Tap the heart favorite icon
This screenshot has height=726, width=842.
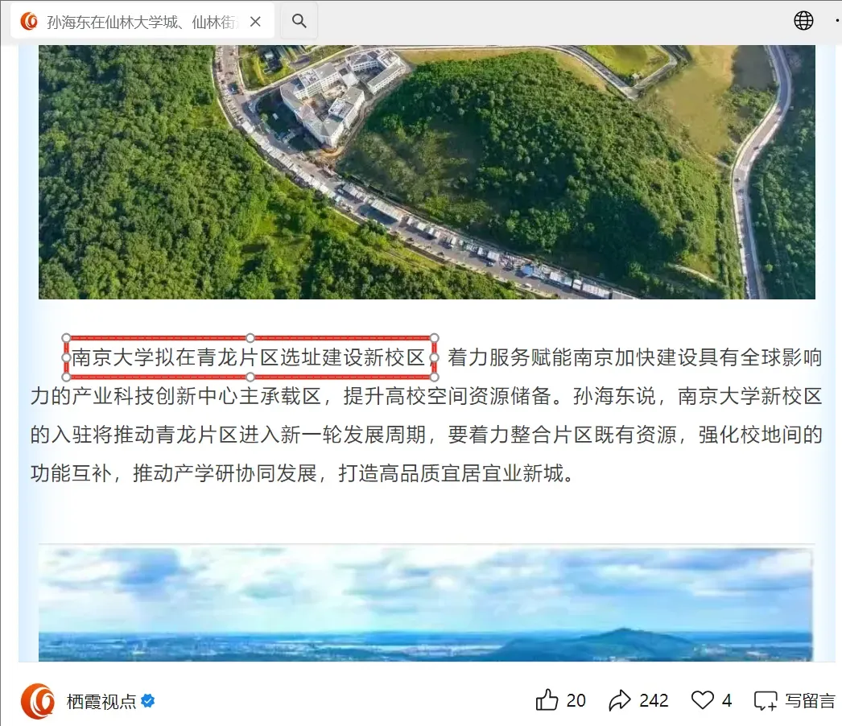click(x=703, y=700)
